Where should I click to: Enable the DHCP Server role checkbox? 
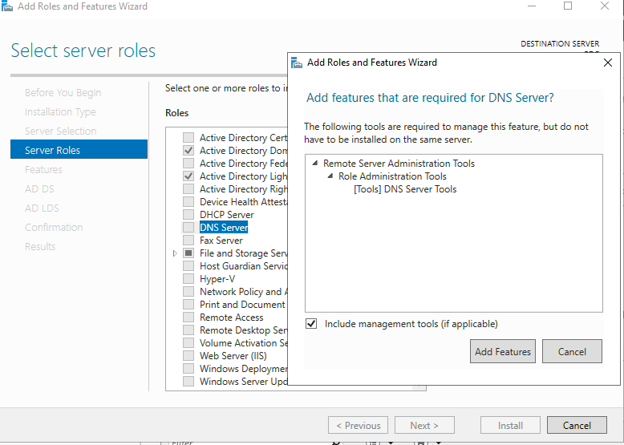pos(188,215)
